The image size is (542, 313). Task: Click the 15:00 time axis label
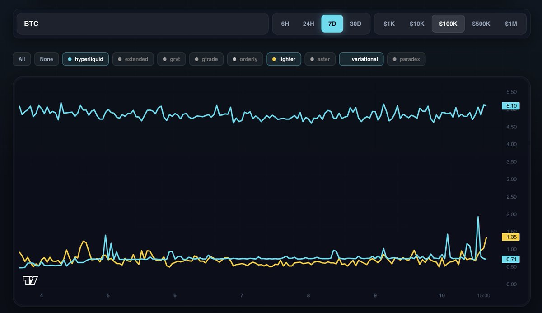coord(483,295)
